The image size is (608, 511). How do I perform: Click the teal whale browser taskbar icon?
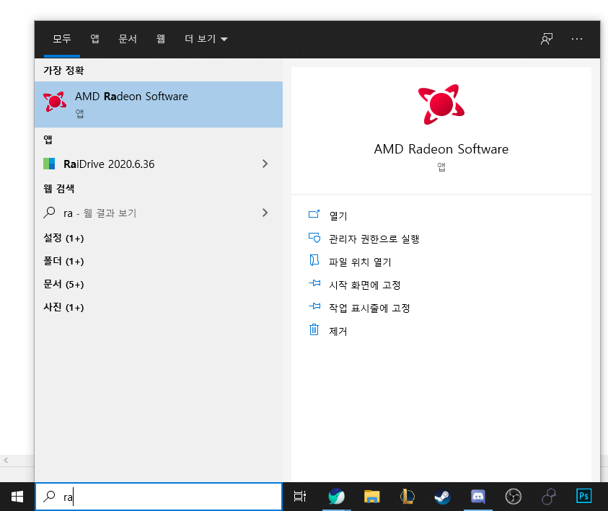pos(336,497)
